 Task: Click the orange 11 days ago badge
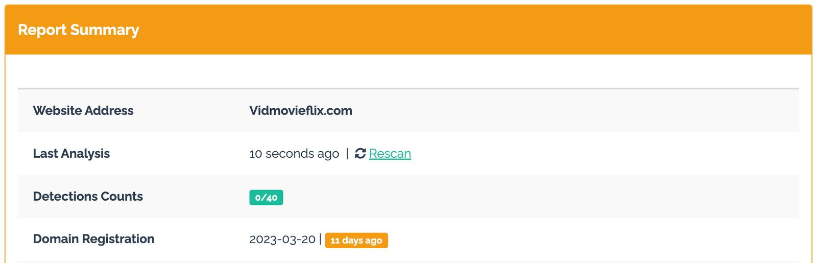tap(356, 240)
